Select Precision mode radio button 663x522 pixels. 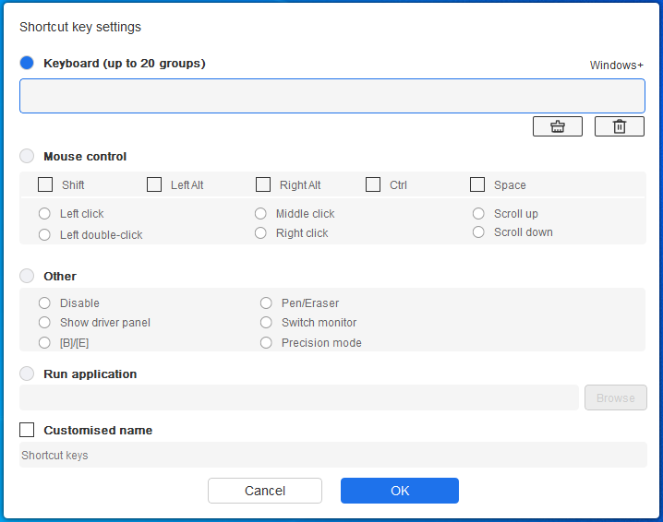click(266, 343)
